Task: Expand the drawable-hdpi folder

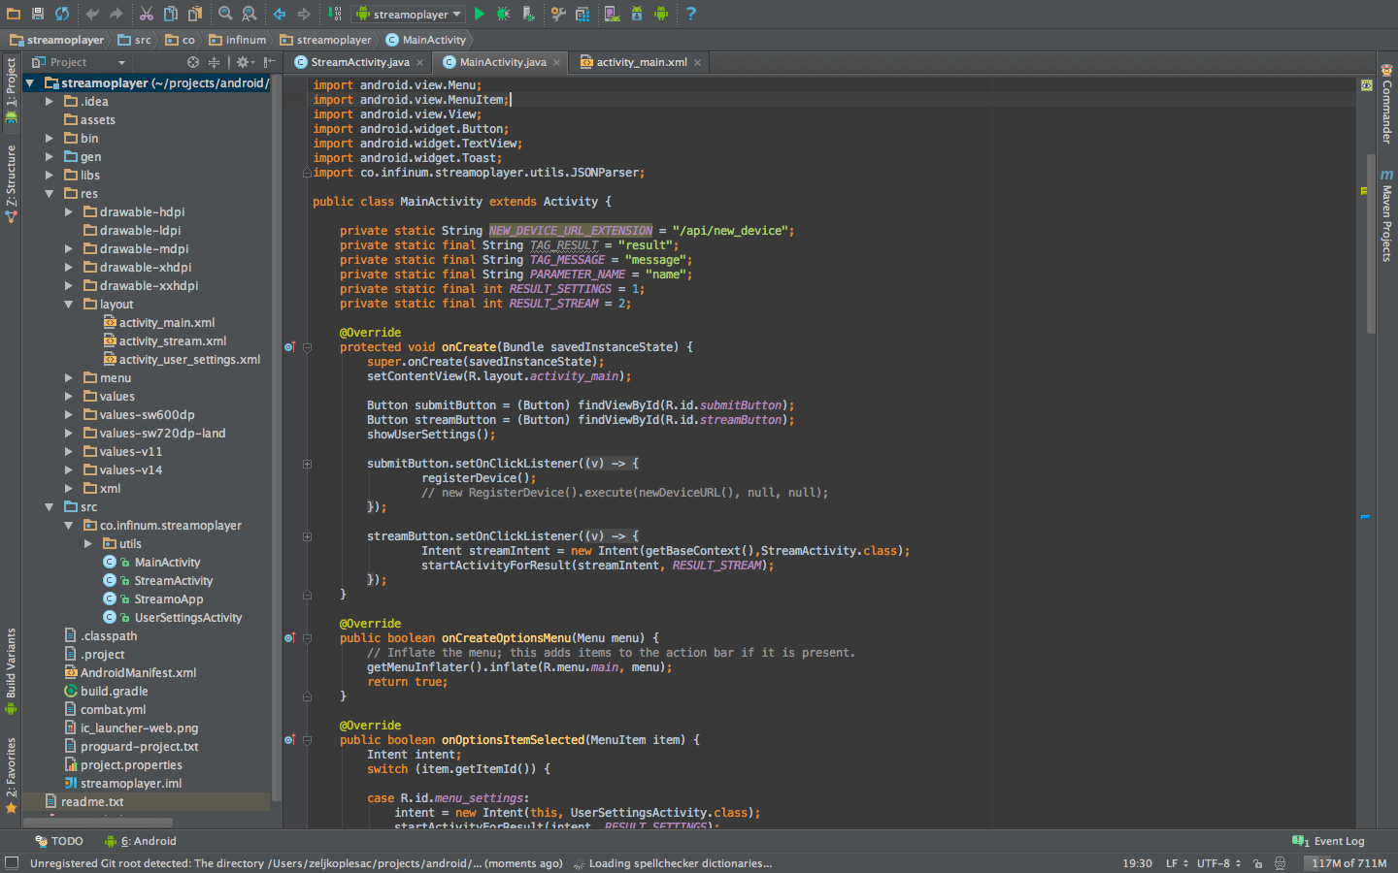Action: [x=69, y=211]
